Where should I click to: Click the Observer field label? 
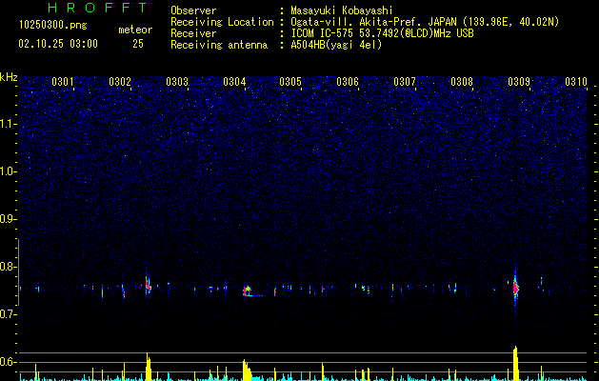point(193,10)
